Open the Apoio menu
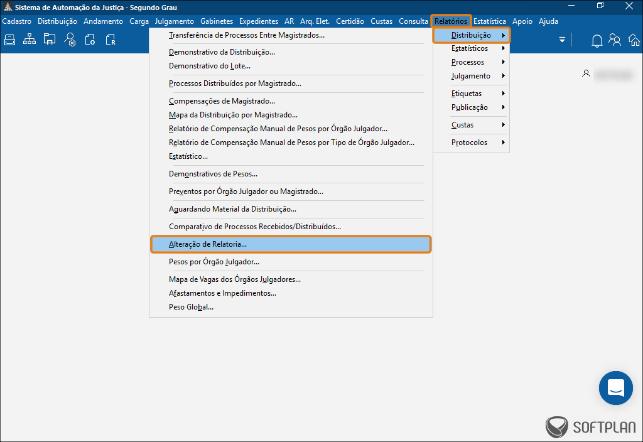 (522, 21)
